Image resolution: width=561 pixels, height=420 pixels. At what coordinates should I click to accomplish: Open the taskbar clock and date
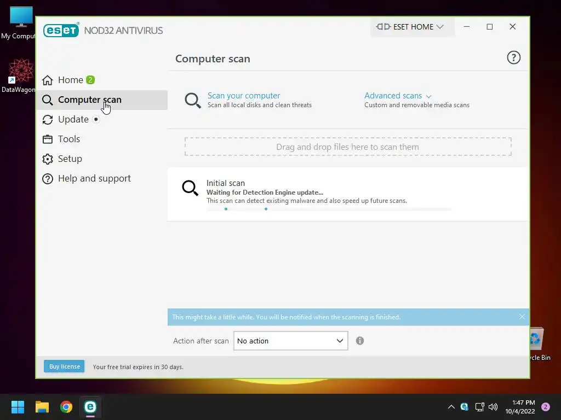click(x=520, y=407)
